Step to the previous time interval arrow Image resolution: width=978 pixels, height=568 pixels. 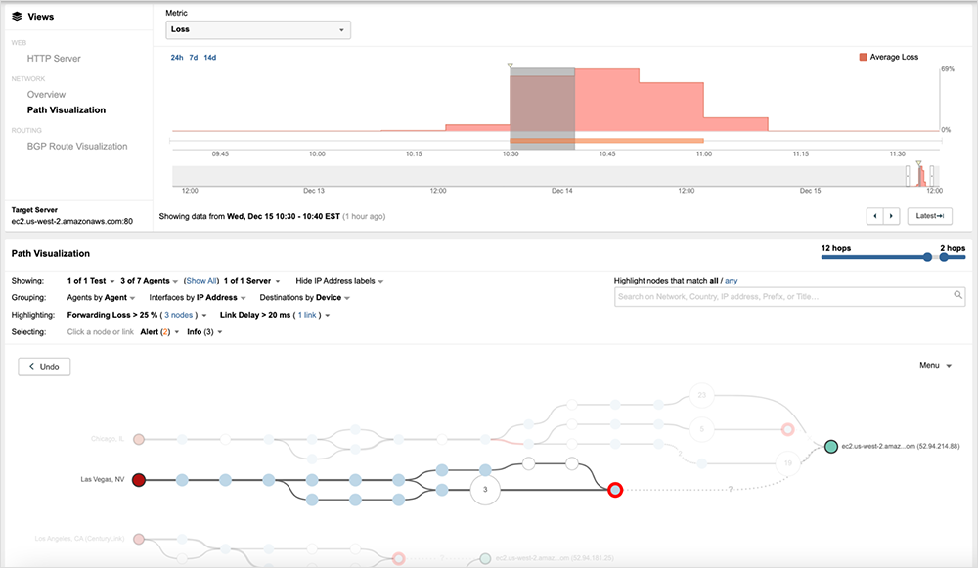877,216
